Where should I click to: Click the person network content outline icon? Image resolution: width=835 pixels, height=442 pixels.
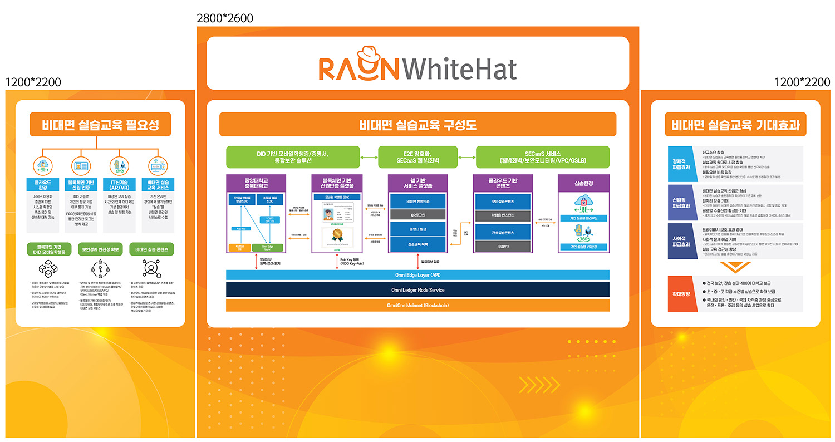coord(151,268)
